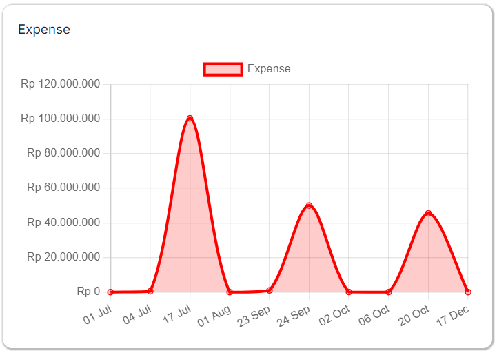Click the Rp 60.000.000 y-axis label
This screenshot has height=353, width=497.
(63, 188)
